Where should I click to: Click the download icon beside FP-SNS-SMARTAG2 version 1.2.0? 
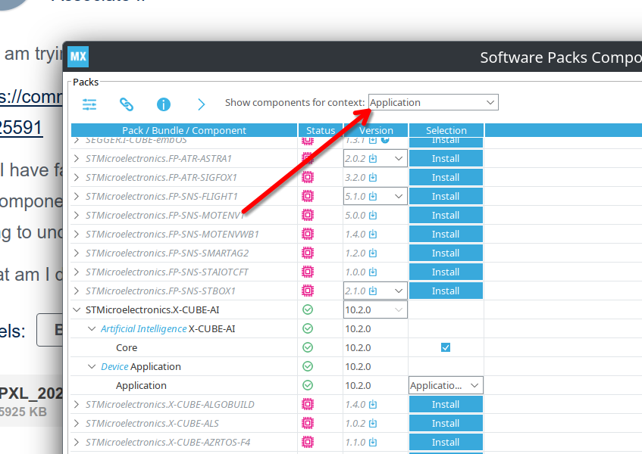373,253
